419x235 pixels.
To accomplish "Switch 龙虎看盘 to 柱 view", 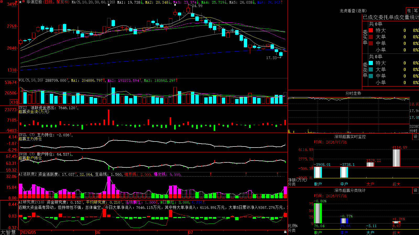I will click(x=409, y=10).
